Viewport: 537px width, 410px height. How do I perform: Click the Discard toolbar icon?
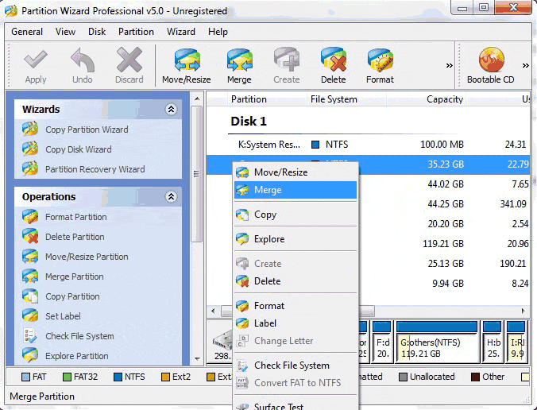point(129,67)
